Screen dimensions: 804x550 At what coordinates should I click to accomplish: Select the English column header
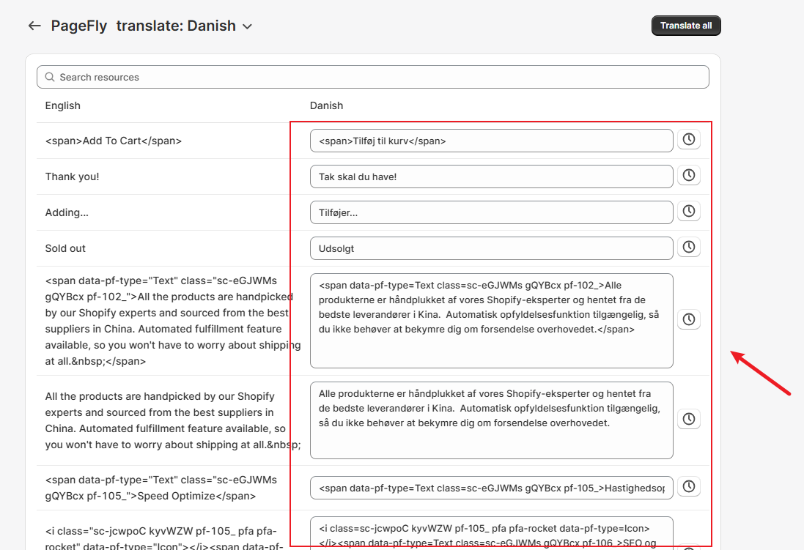point(62,105)
